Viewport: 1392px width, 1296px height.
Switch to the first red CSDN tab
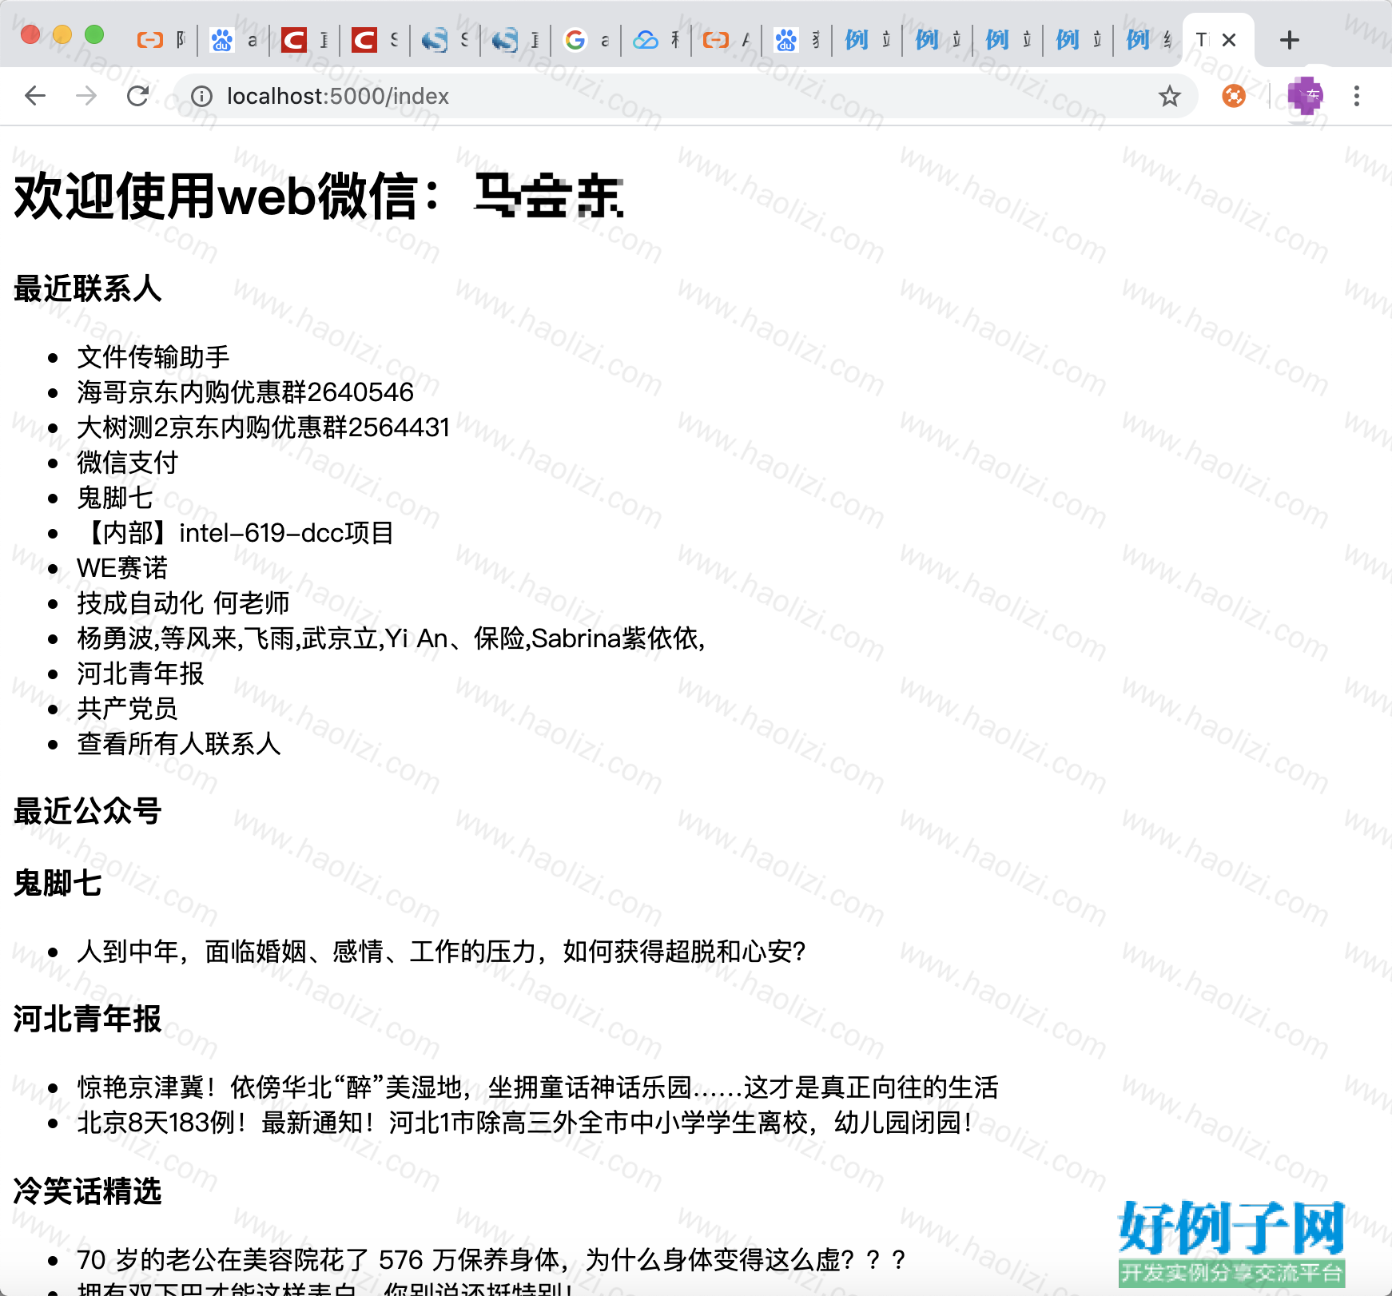click(x=304, y=40)
